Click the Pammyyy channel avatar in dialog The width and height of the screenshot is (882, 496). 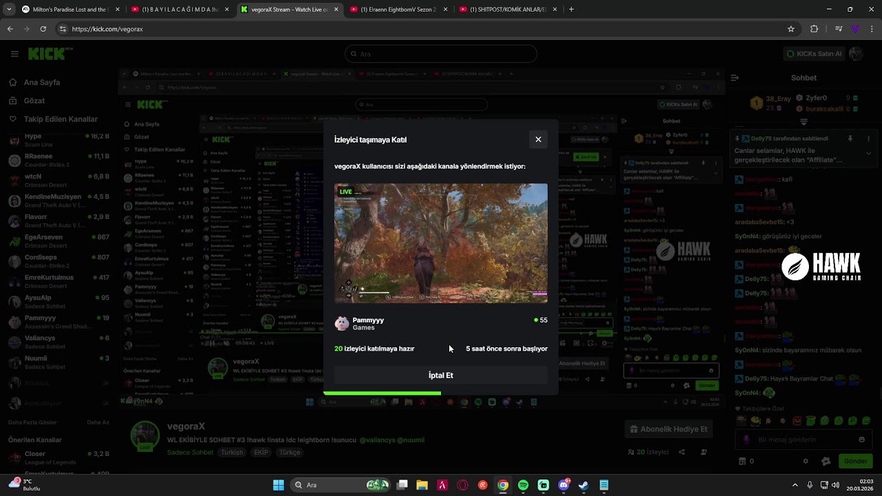(x=342, y=324)
